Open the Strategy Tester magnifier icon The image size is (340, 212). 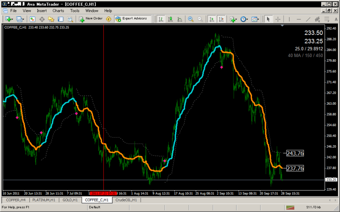tap(70, 19)
